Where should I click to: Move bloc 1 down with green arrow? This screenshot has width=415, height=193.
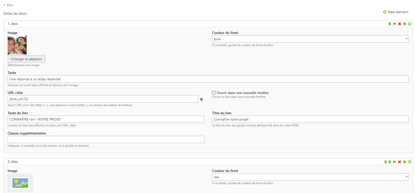(x=390, y=24)
